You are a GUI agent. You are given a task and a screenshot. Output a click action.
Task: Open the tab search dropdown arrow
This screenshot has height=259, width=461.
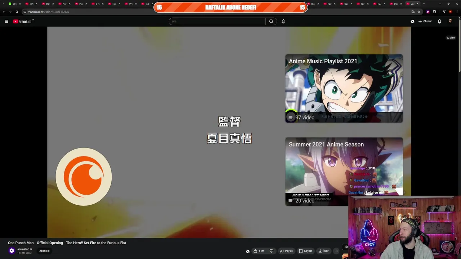click(4, 4)
